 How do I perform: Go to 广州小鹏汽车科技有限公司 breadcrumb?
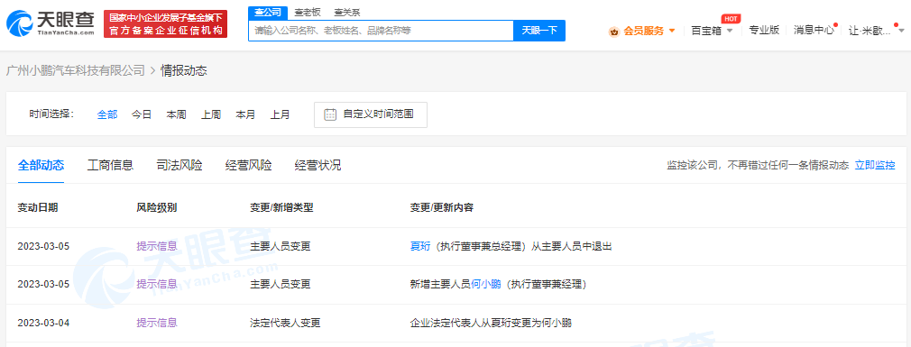pos(75,71)
